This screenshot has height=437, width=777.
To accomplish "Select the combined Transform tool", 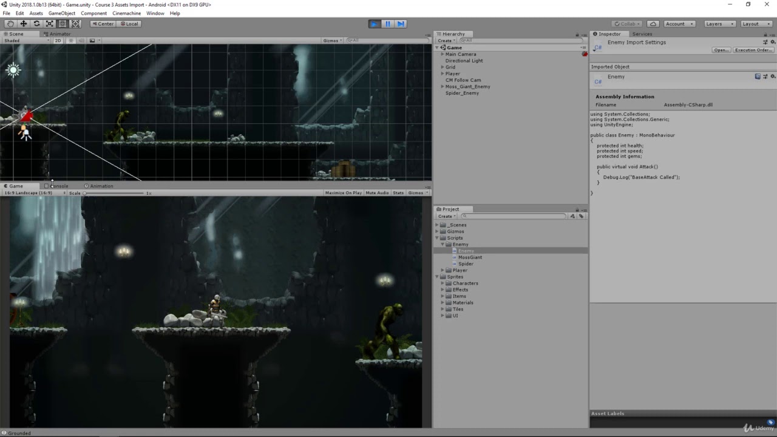I will [x=76, y=24].
